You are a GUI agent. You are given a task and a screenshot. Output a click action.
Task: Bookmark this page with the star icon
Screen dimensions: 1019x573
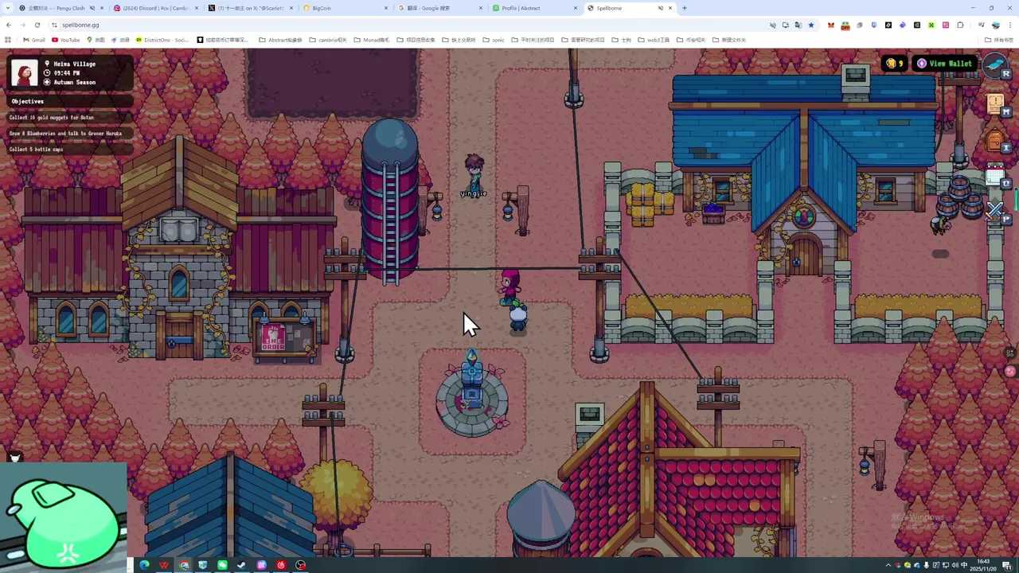pos(811,25)
